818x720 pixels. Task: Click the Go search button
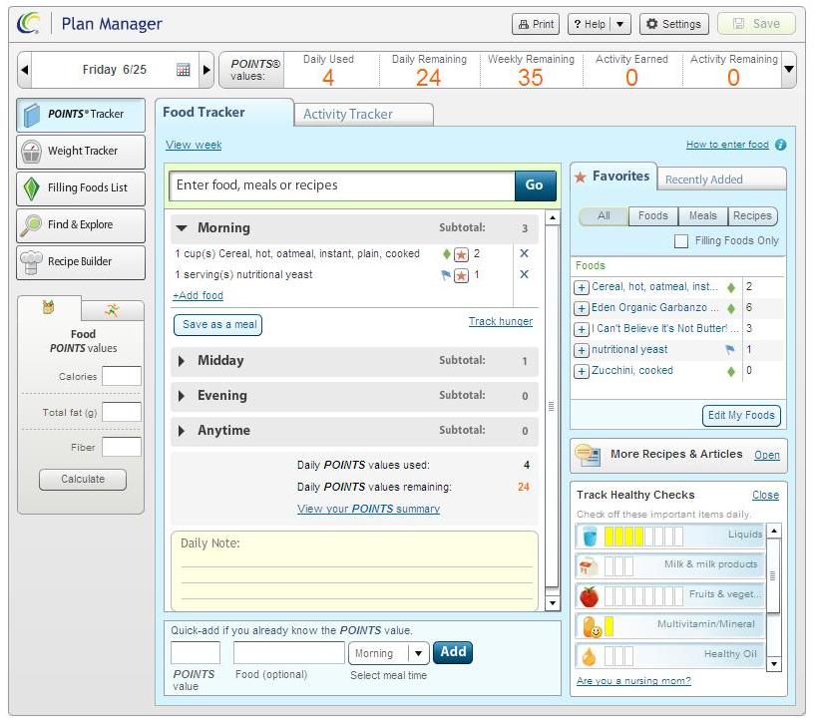click(x=535, y=185)
